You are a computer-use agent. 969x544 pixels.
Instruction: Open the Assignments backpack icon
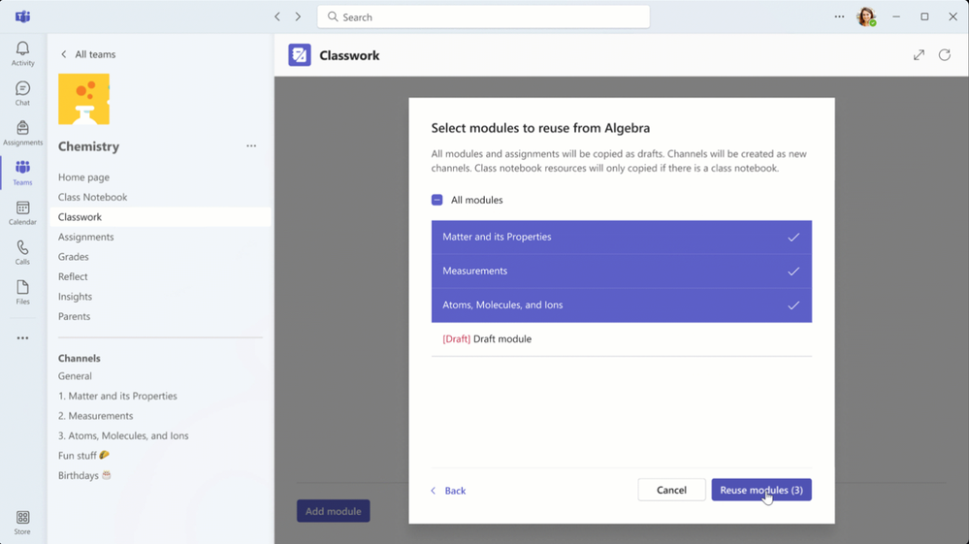(22, 128)
